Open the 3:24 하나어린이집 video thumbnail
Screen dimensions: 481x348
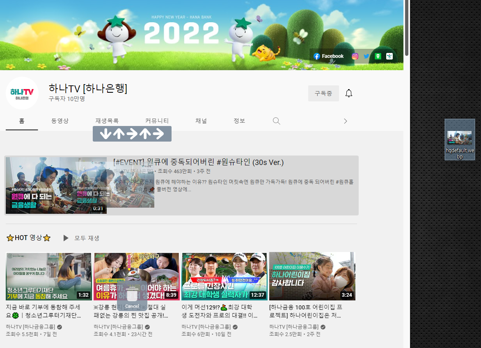tap(312, 276)
